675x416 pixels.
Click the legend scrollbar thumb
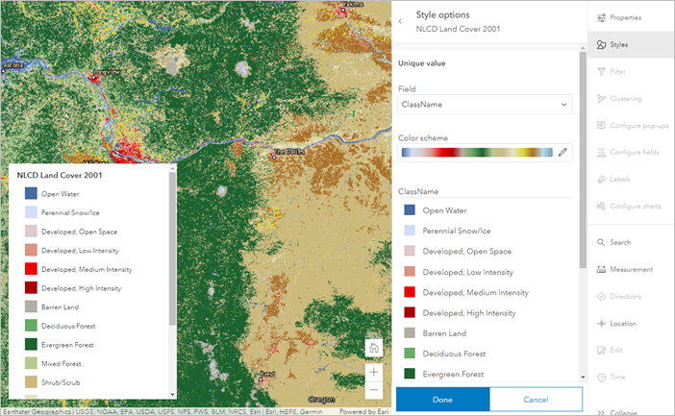click(172, 249)
